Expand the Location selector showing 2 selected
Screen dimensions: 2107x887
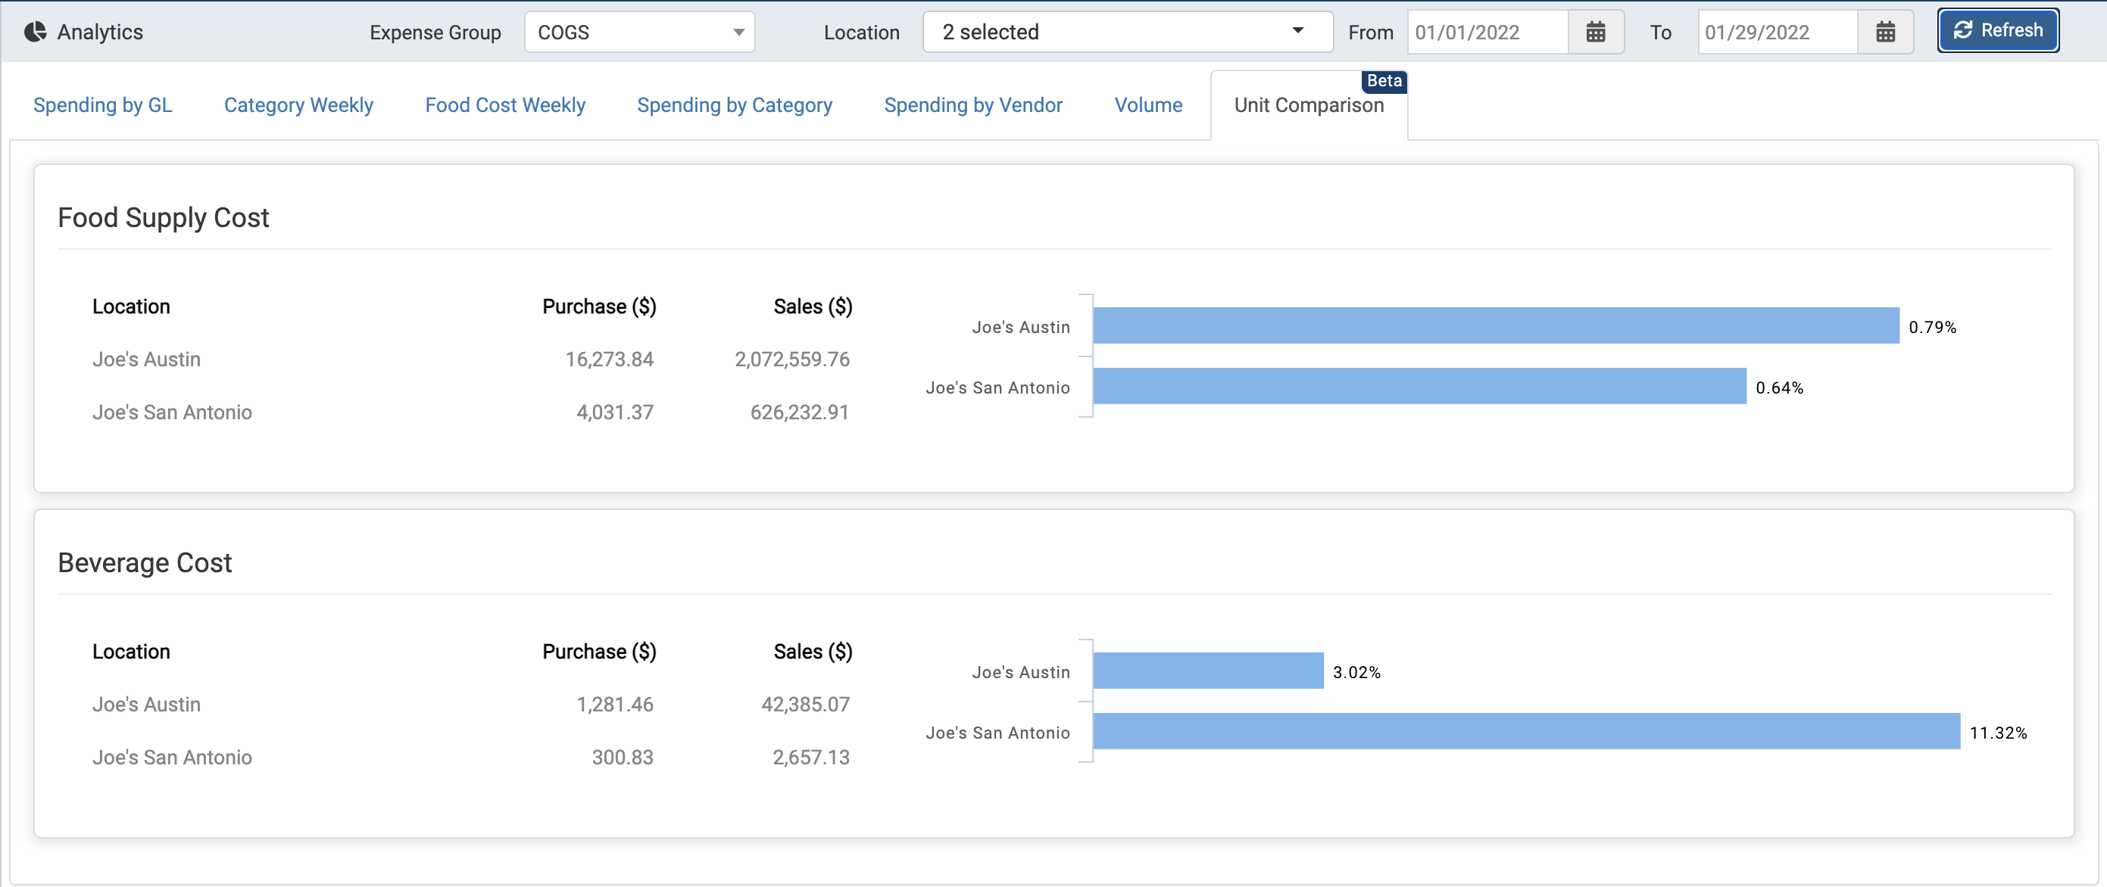tap(1126, 32)
